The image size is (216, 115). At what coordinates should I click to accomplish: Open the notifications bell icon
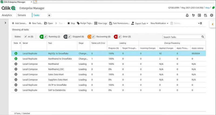click(187, 15)
